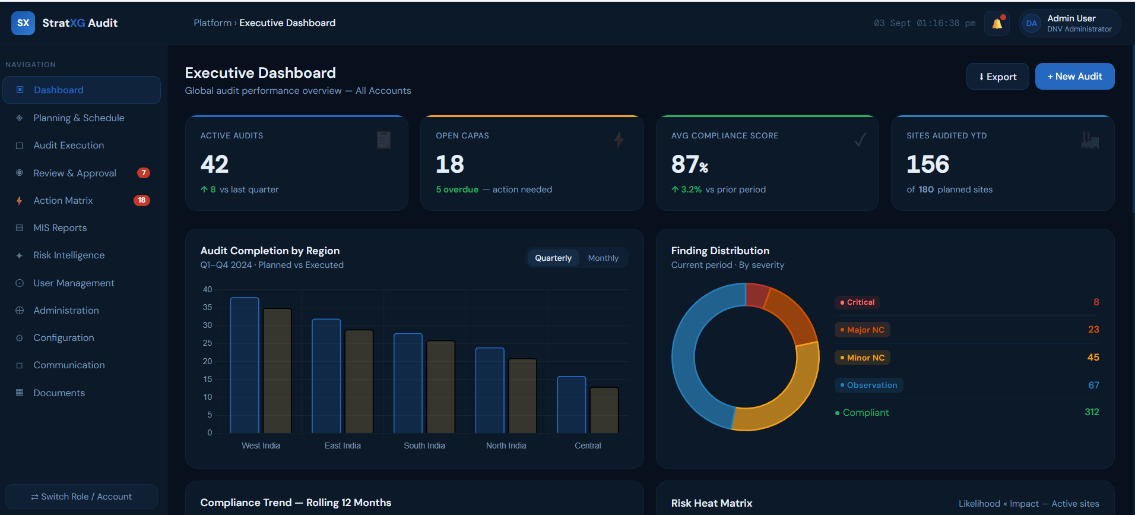This screenshot has width=1135, height=515.
Task: Click the Platform breadcrumb link
Action: (x=213, y=23)
